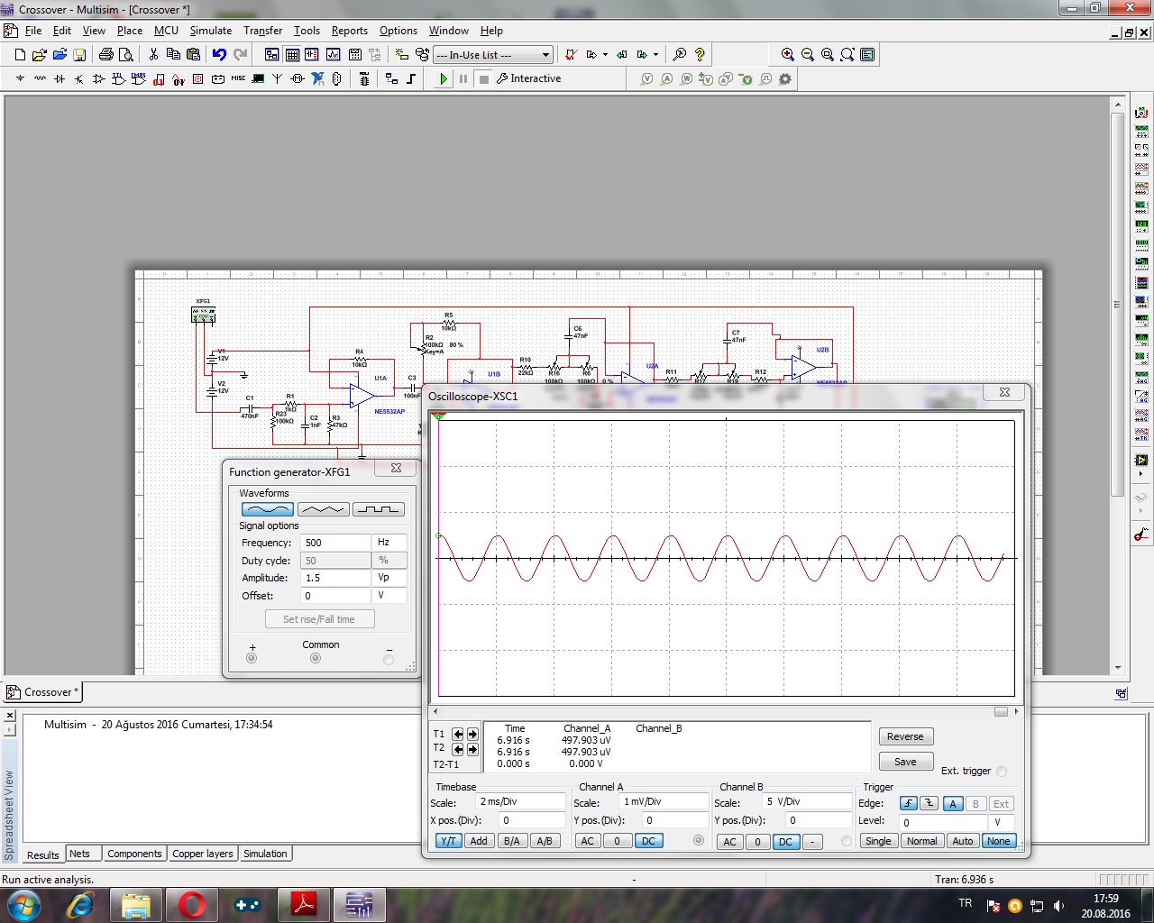Select the triangle wave waveform button

click(x=323, y=510)
